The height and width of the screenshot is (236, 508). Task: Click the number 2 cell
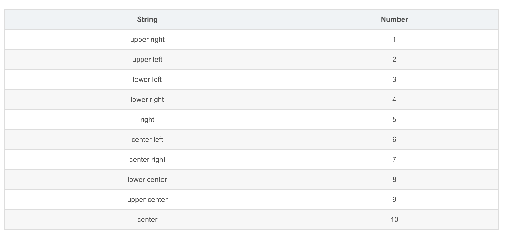coord(394,60)
